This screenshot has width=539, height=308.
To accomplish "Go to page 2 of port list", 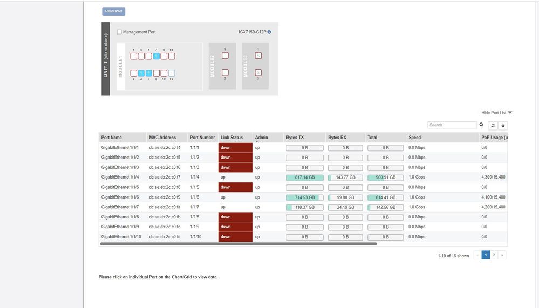I will [494, 255].
